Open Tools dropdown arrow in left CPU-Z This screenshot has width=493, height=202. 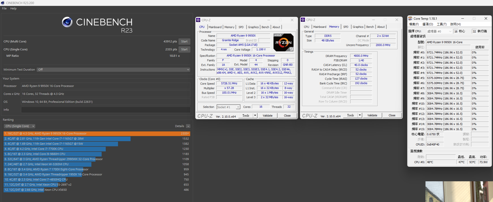click(255, 116)
